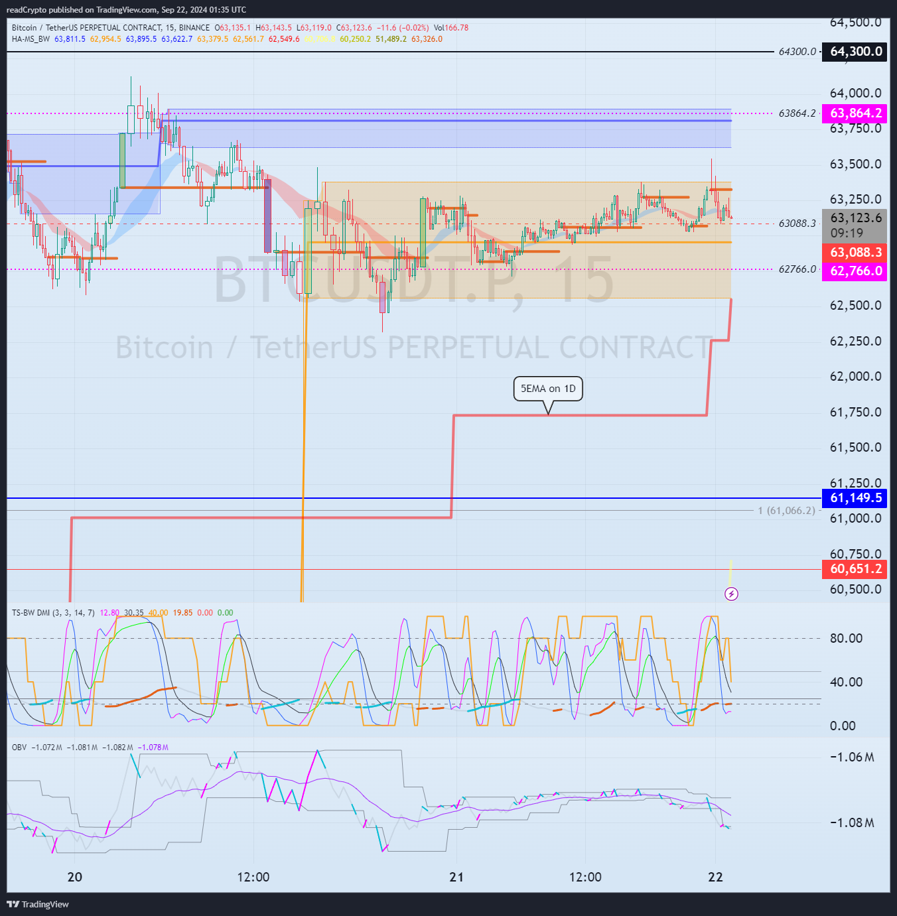Click the DMI legend value 19.85

pyautogui.click(x=182, y=613)
